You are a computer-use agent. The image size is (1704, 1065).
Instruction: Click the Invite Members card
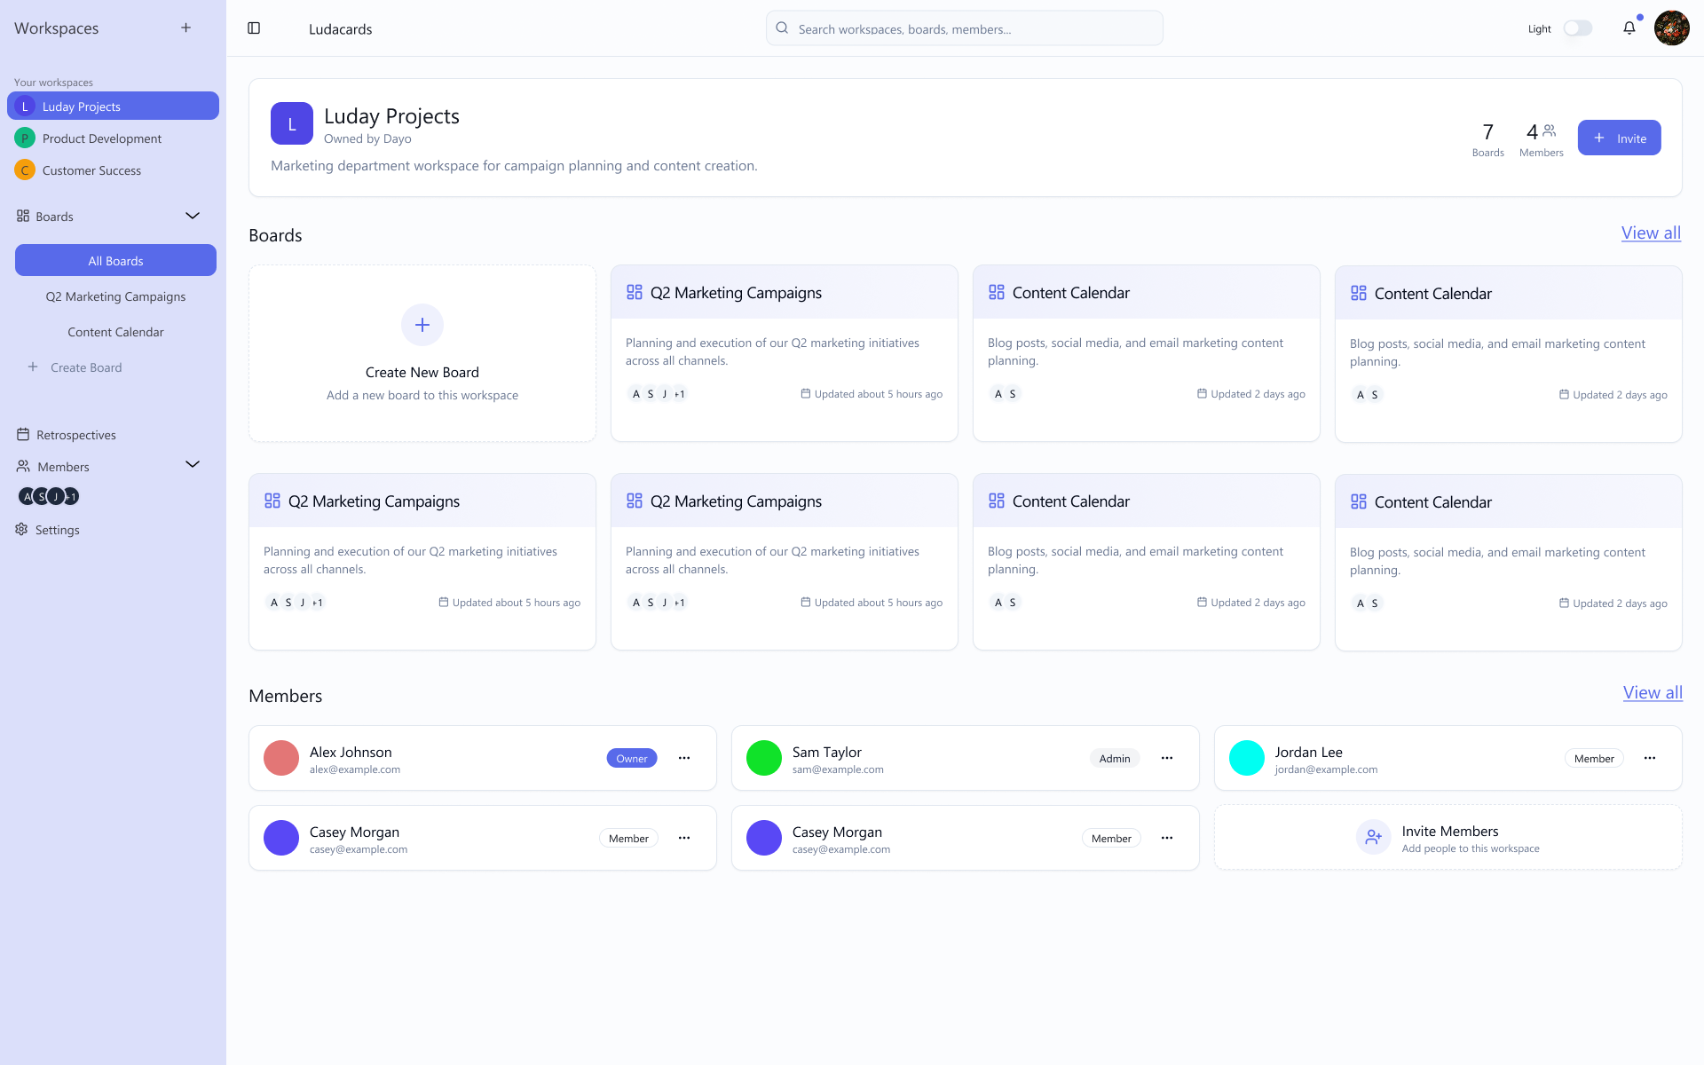[x=1448, y=838]
